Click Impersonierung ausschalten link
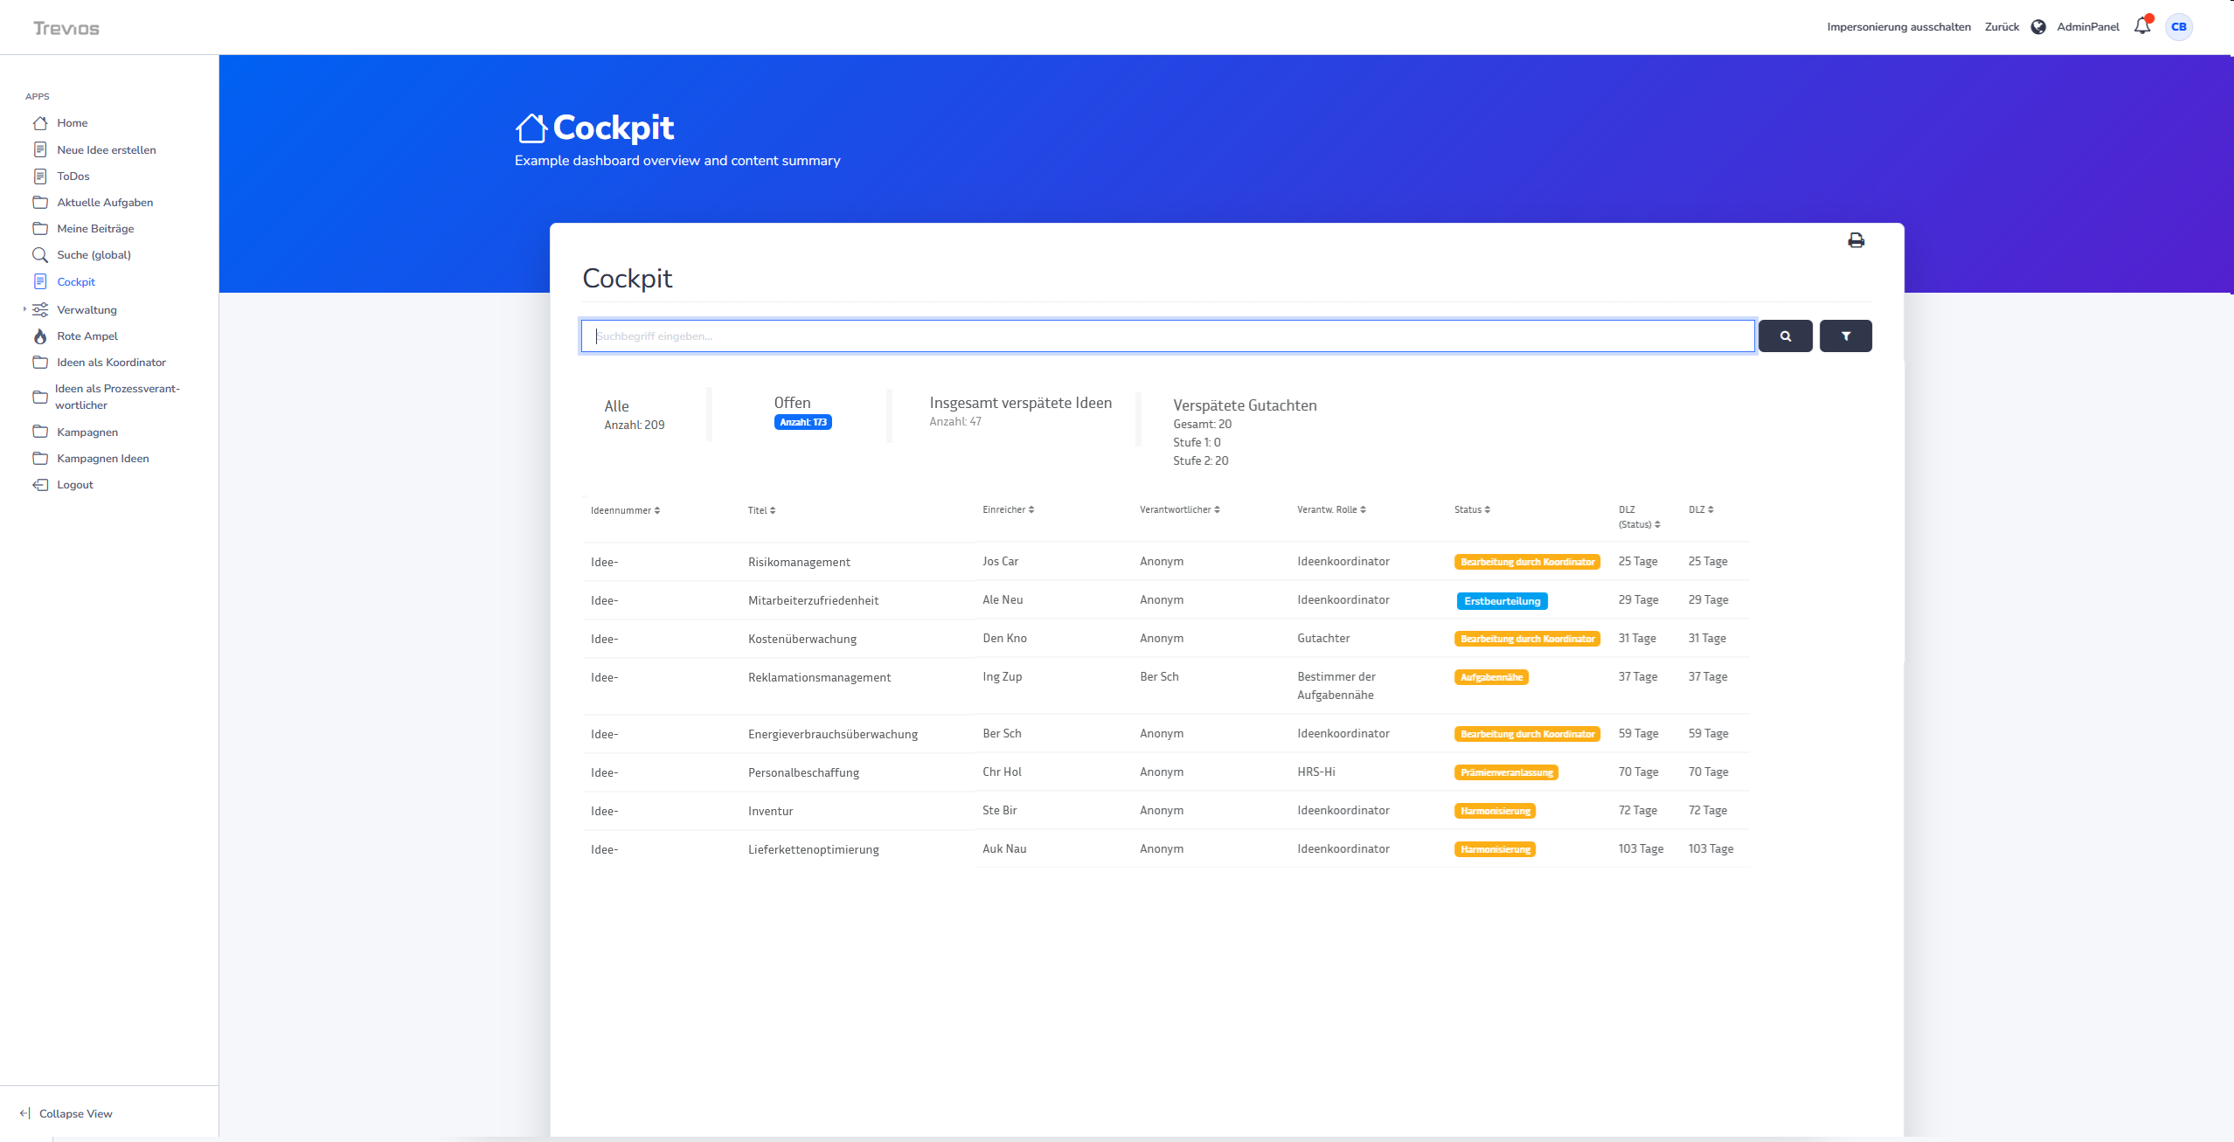 coord(1898,27)
